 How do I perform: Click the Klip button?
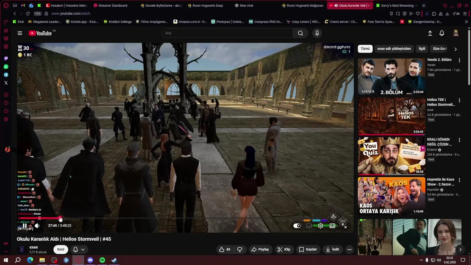pos(284,250)
